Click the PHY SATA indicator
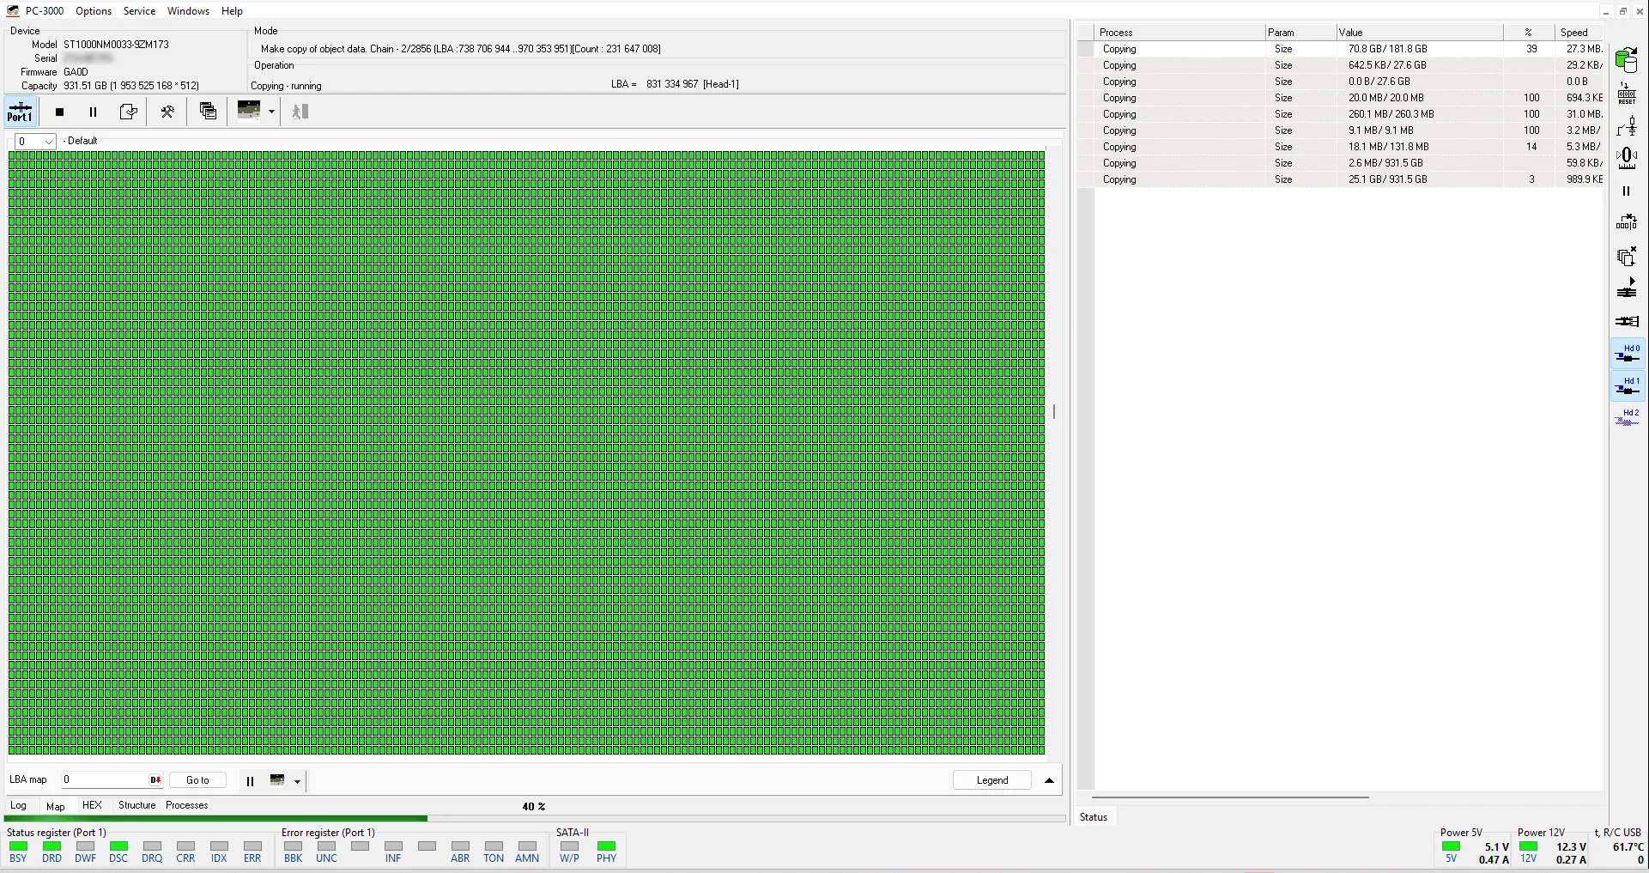The image size is (1649, 873). 606,852
